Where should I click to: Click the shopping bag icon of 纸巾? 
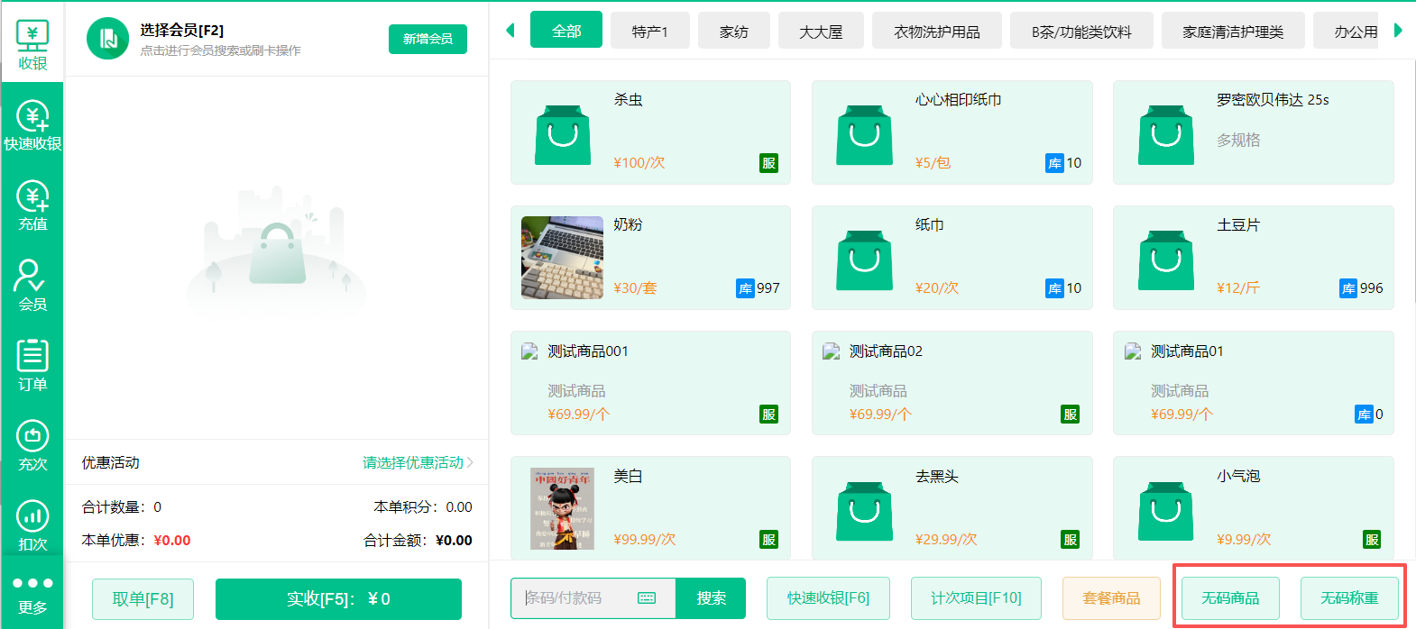(864, 260)
